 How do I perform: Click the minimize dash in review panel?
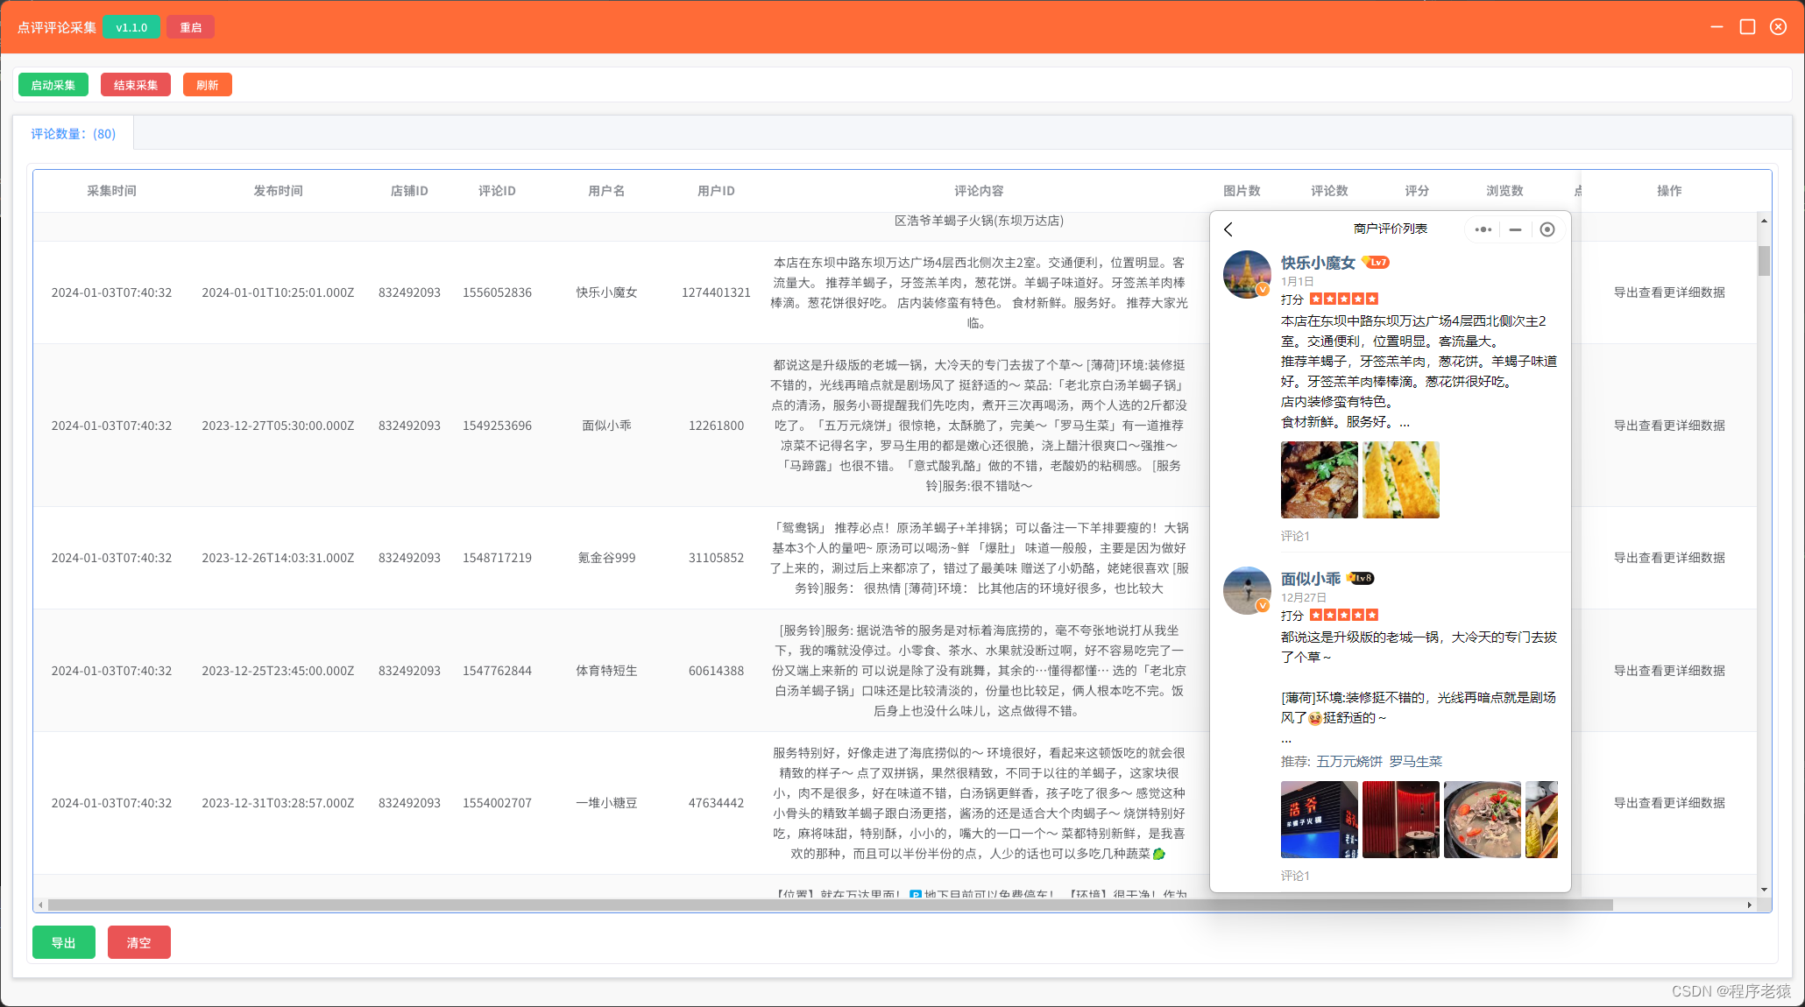[1515, 229]
